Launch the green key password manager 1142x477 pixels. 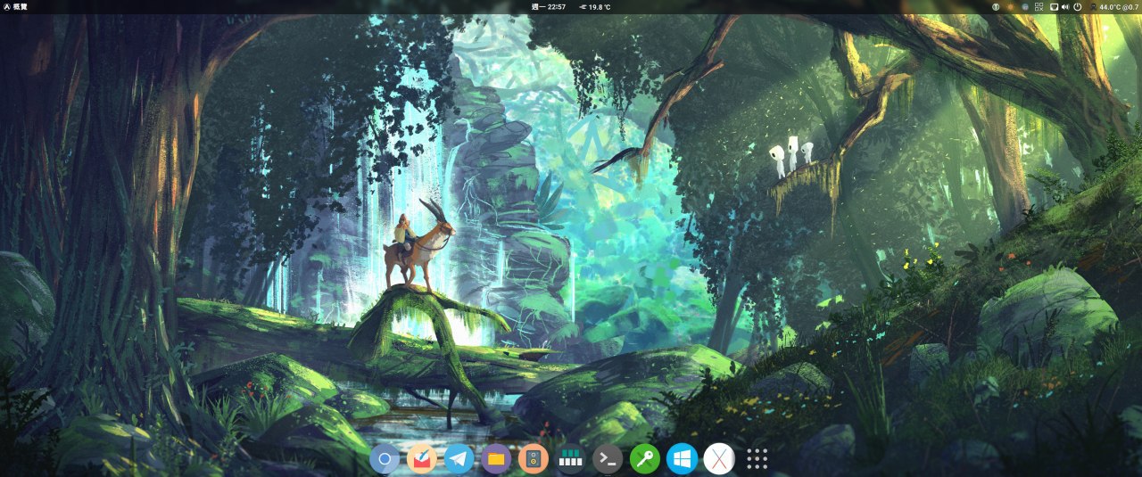644,459
